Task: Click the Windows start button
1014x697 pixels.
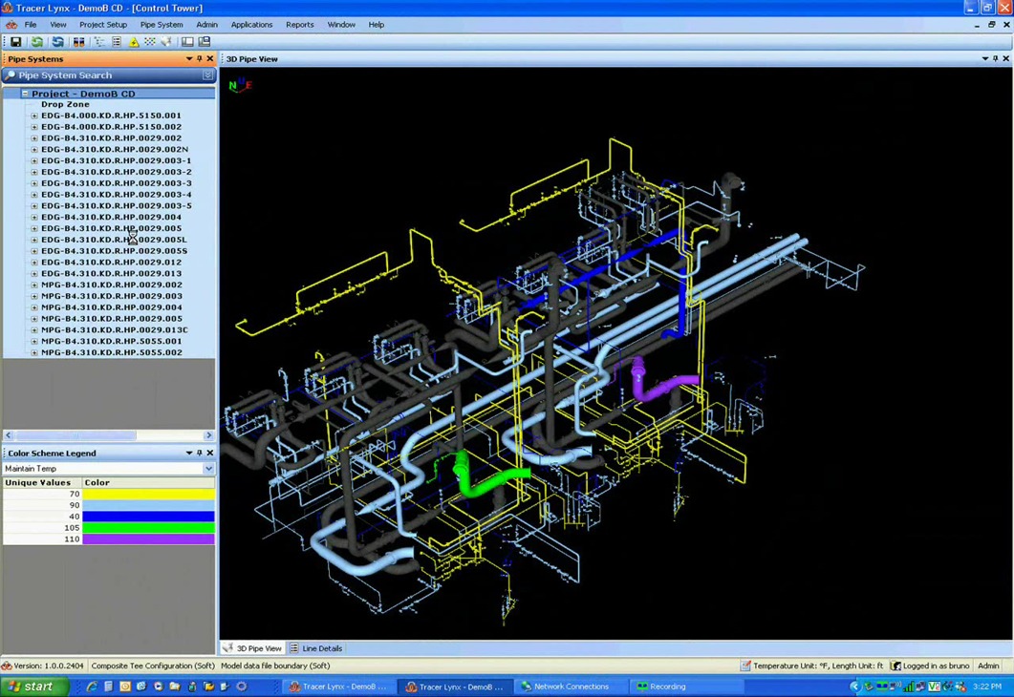Action: [32, 686]
